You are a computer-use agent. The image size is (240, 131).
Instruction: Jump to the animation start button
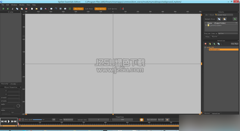(2, 121)
